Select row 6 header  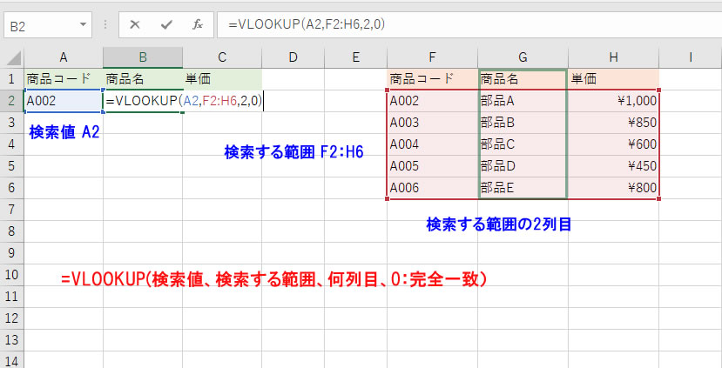(x=12, y=188)
